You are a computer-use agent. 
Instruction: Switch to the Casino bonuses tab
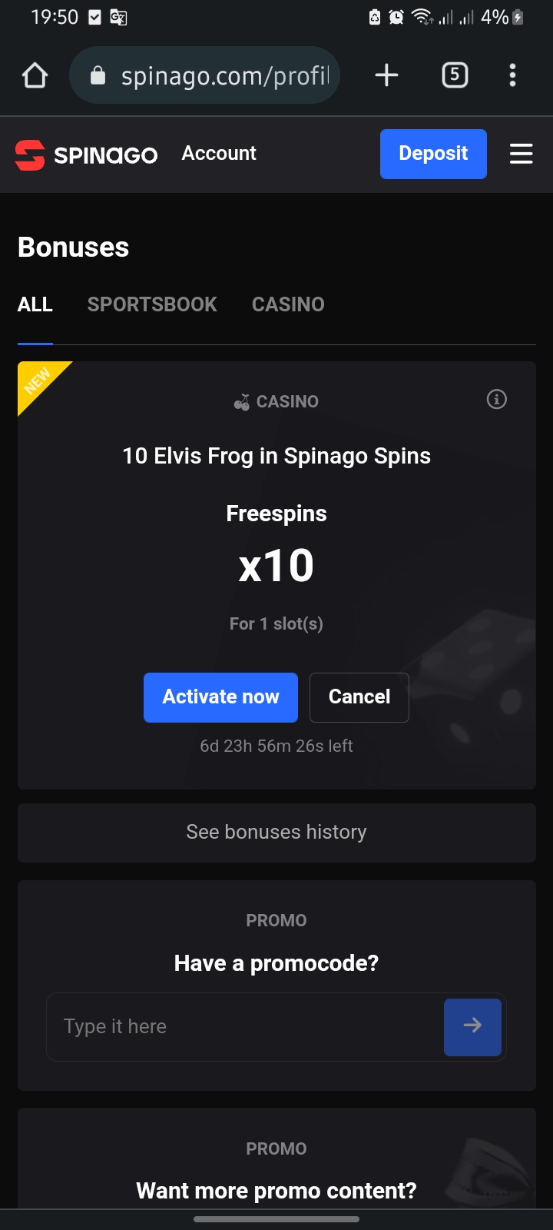click(288, 304)
